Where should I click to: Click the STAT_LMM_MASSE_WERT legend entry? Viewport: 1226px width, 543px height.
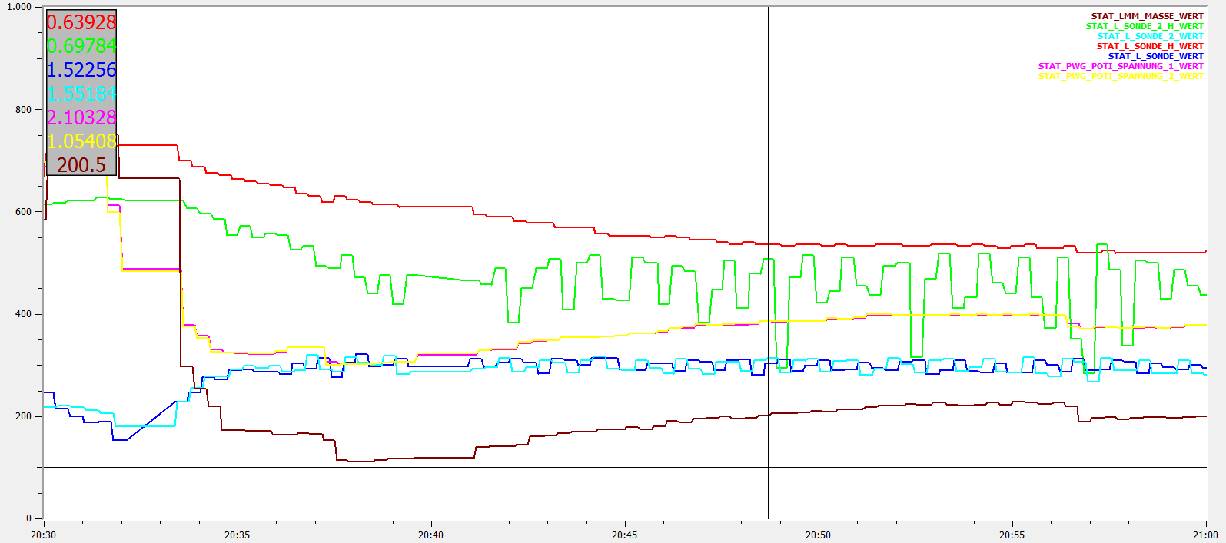[x=1147, y=16]
